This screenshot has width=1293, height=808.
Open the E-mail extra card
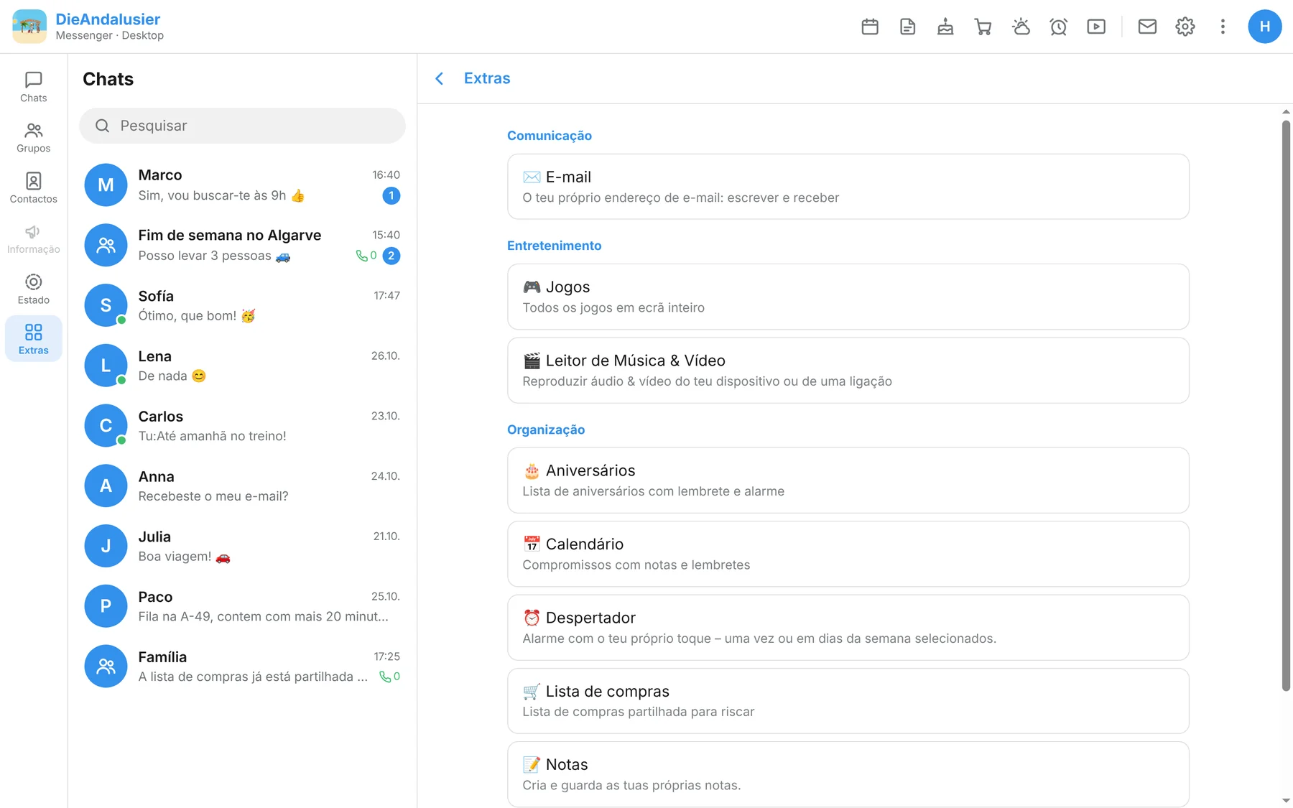848,187
